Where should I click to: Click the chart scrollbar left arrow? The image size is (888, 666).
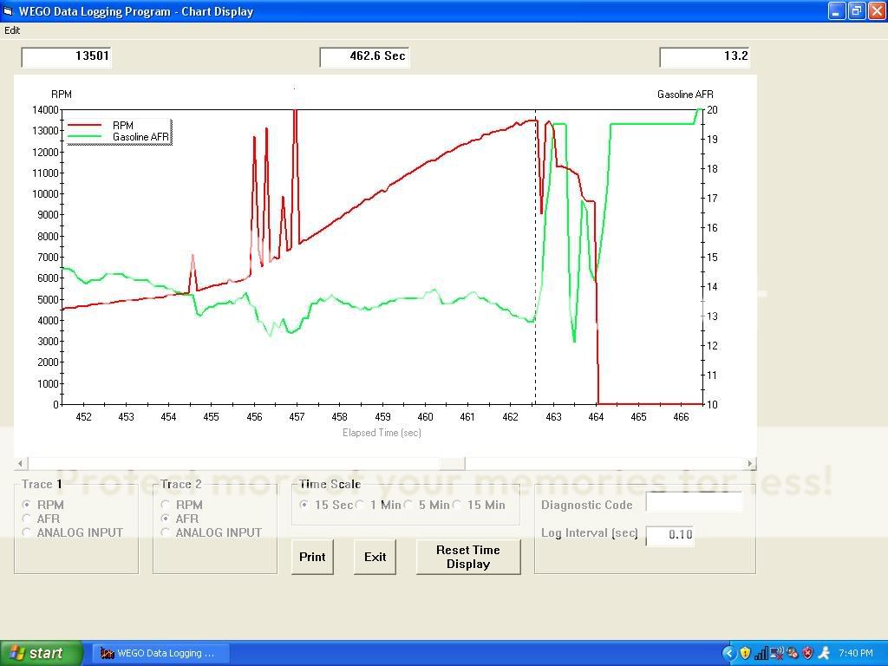click(21, 463)
